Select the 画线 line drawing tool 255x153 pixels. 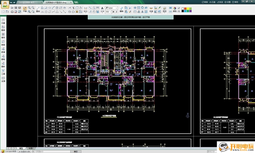[x=38, y=9]
